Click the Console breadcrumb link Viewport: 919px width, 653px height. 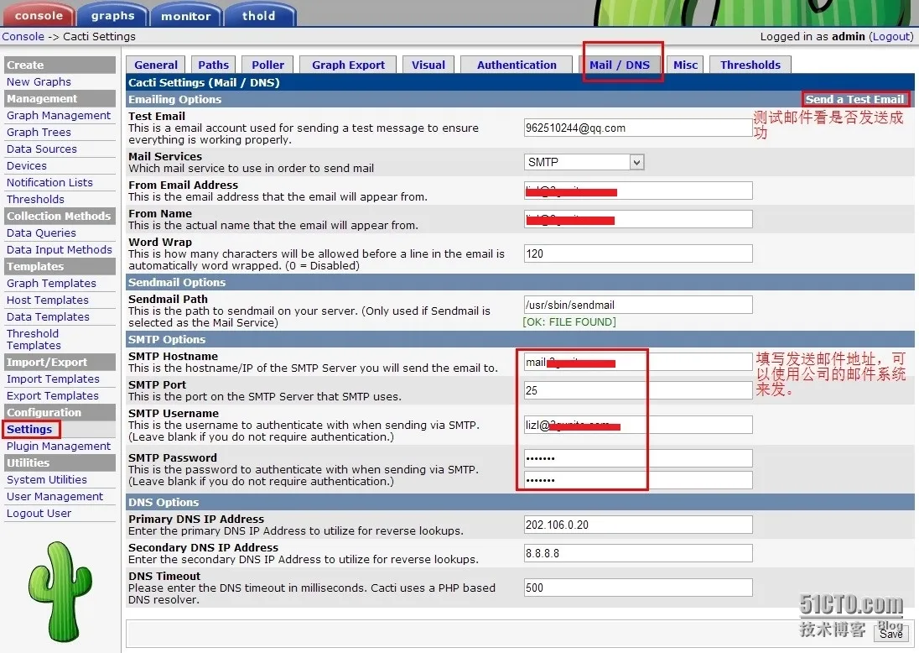click(23, 36)
